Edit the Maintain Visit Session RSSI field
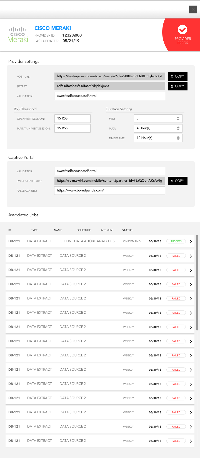 tap(72, 128)
